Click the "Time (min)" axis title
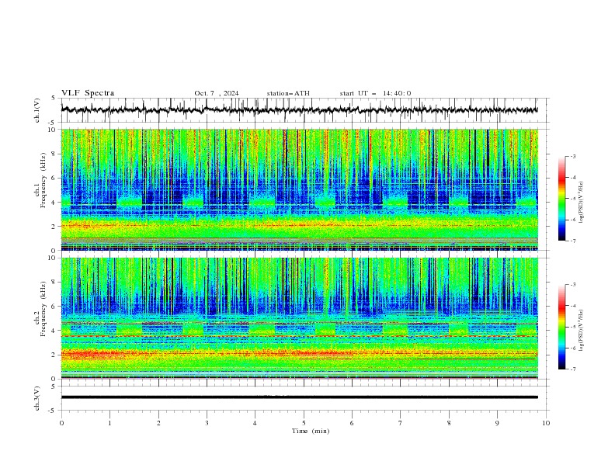615x475 pixels. click(311, 431)
